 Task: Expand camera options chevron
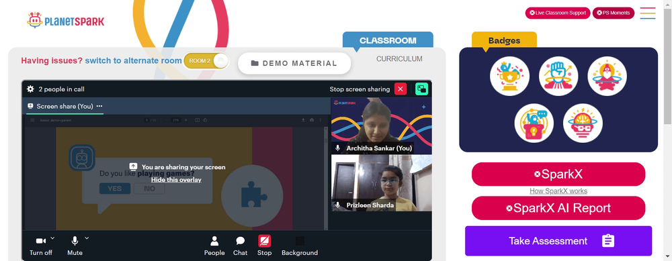(52, 238)
